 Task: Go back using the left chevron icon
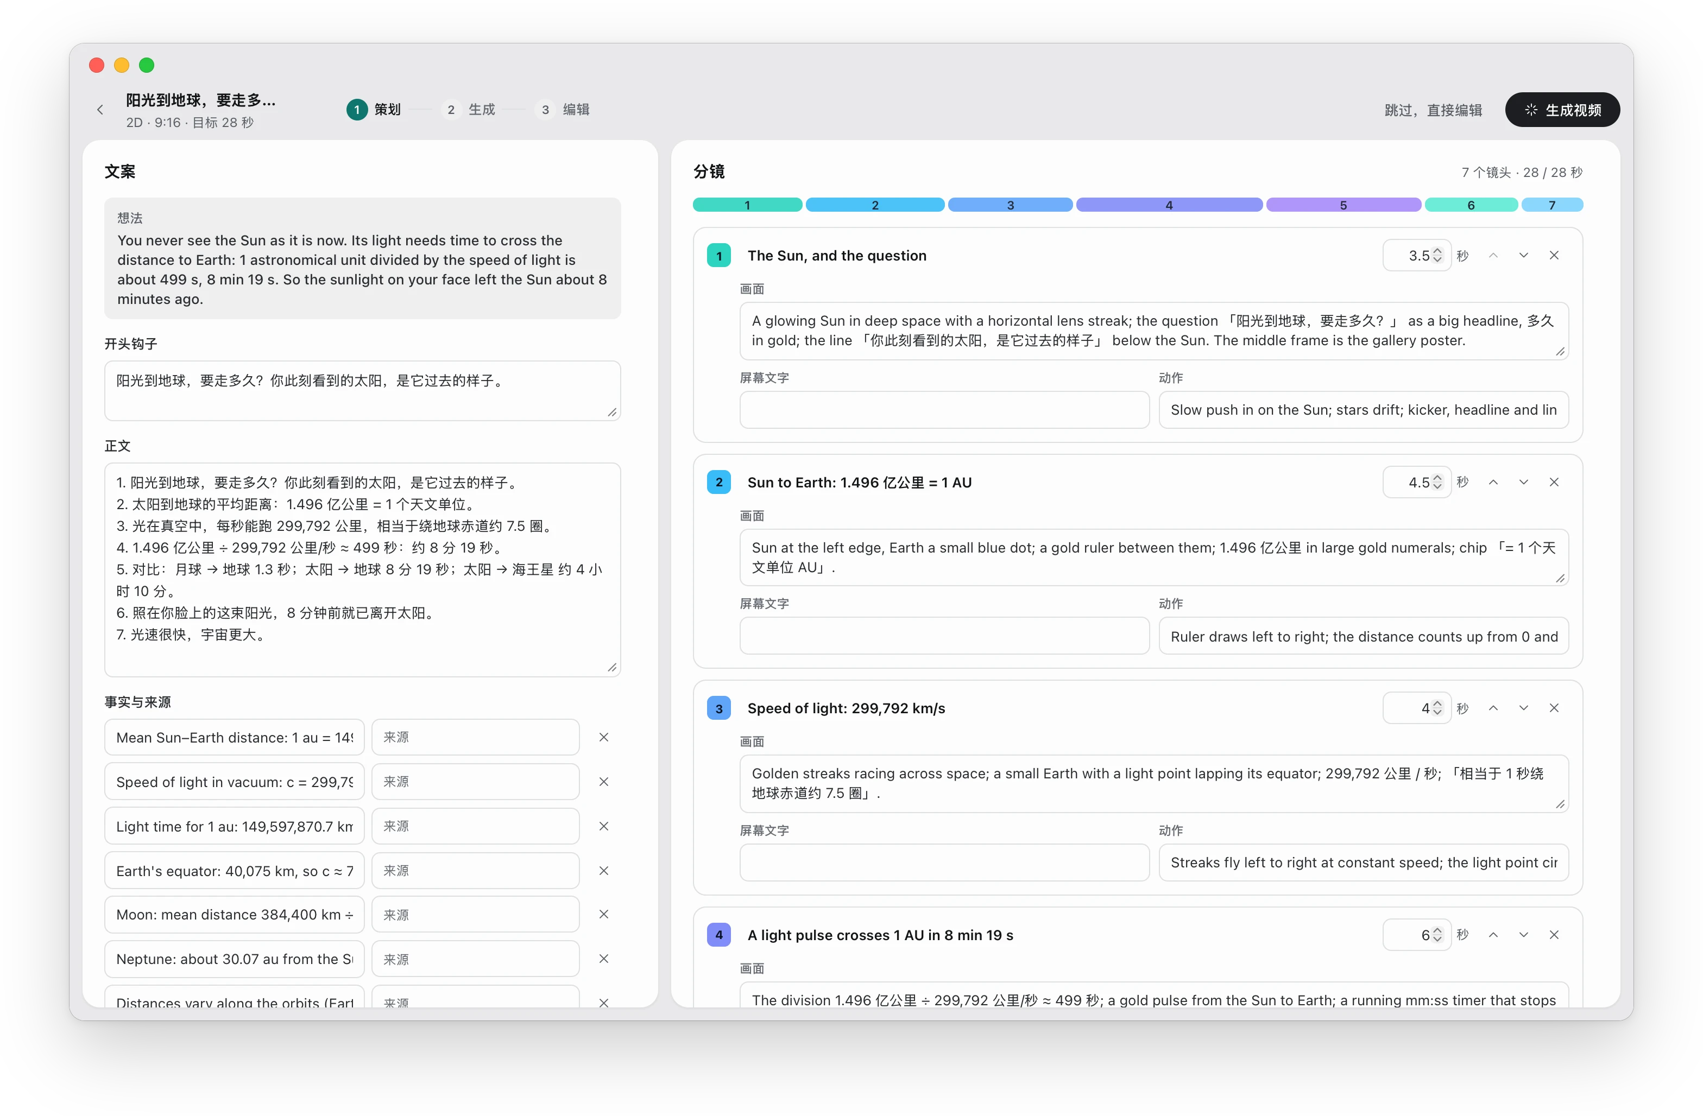(100, 110)
